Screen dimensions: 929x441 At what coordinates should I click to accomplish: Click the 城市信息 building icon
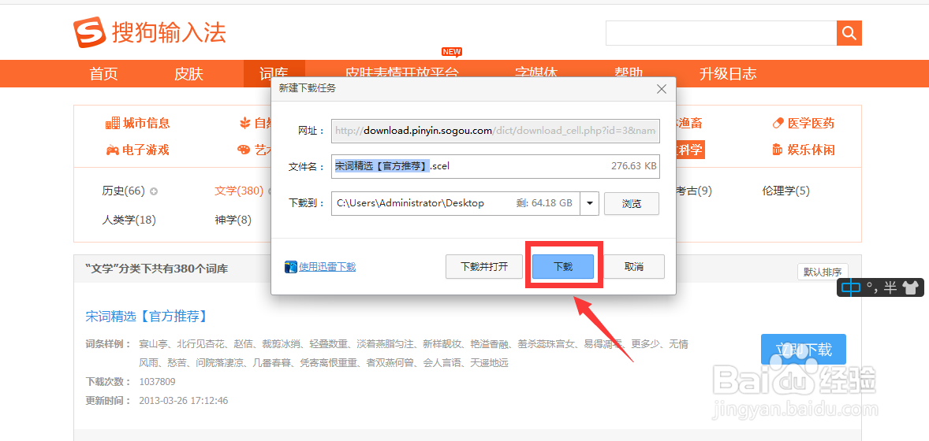click(x=113, y=124)
